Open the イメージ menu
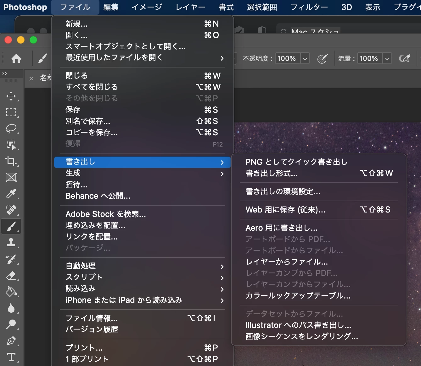The height and width of the screenshot is (366, 421). pyautogui.click(x=147, y=7)
